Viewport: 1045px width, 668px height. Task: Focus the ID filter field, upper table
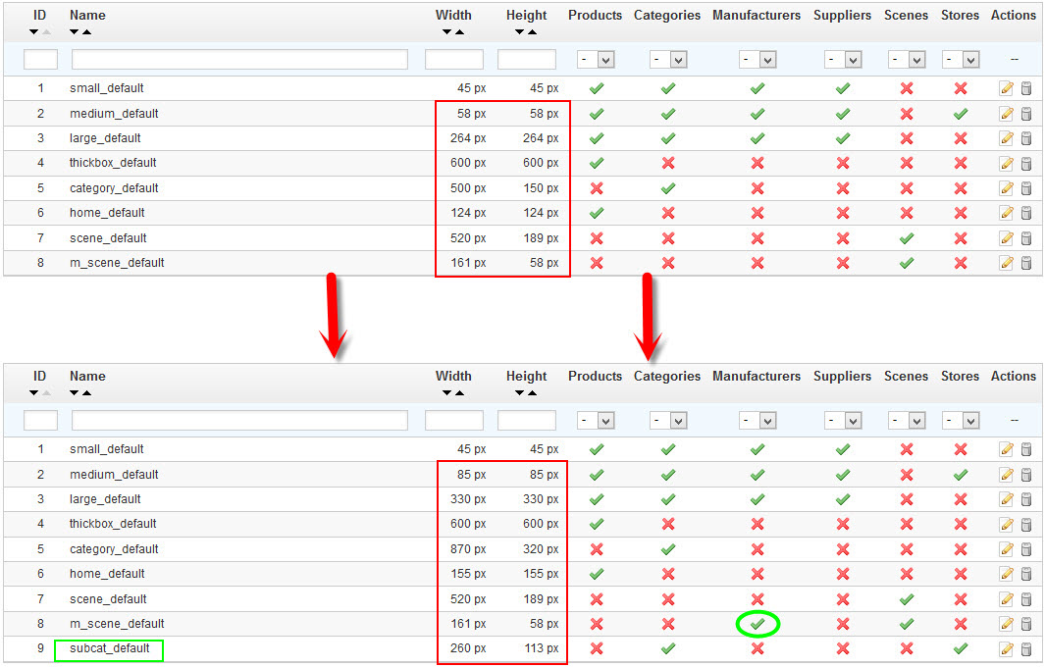pos(40,60)
